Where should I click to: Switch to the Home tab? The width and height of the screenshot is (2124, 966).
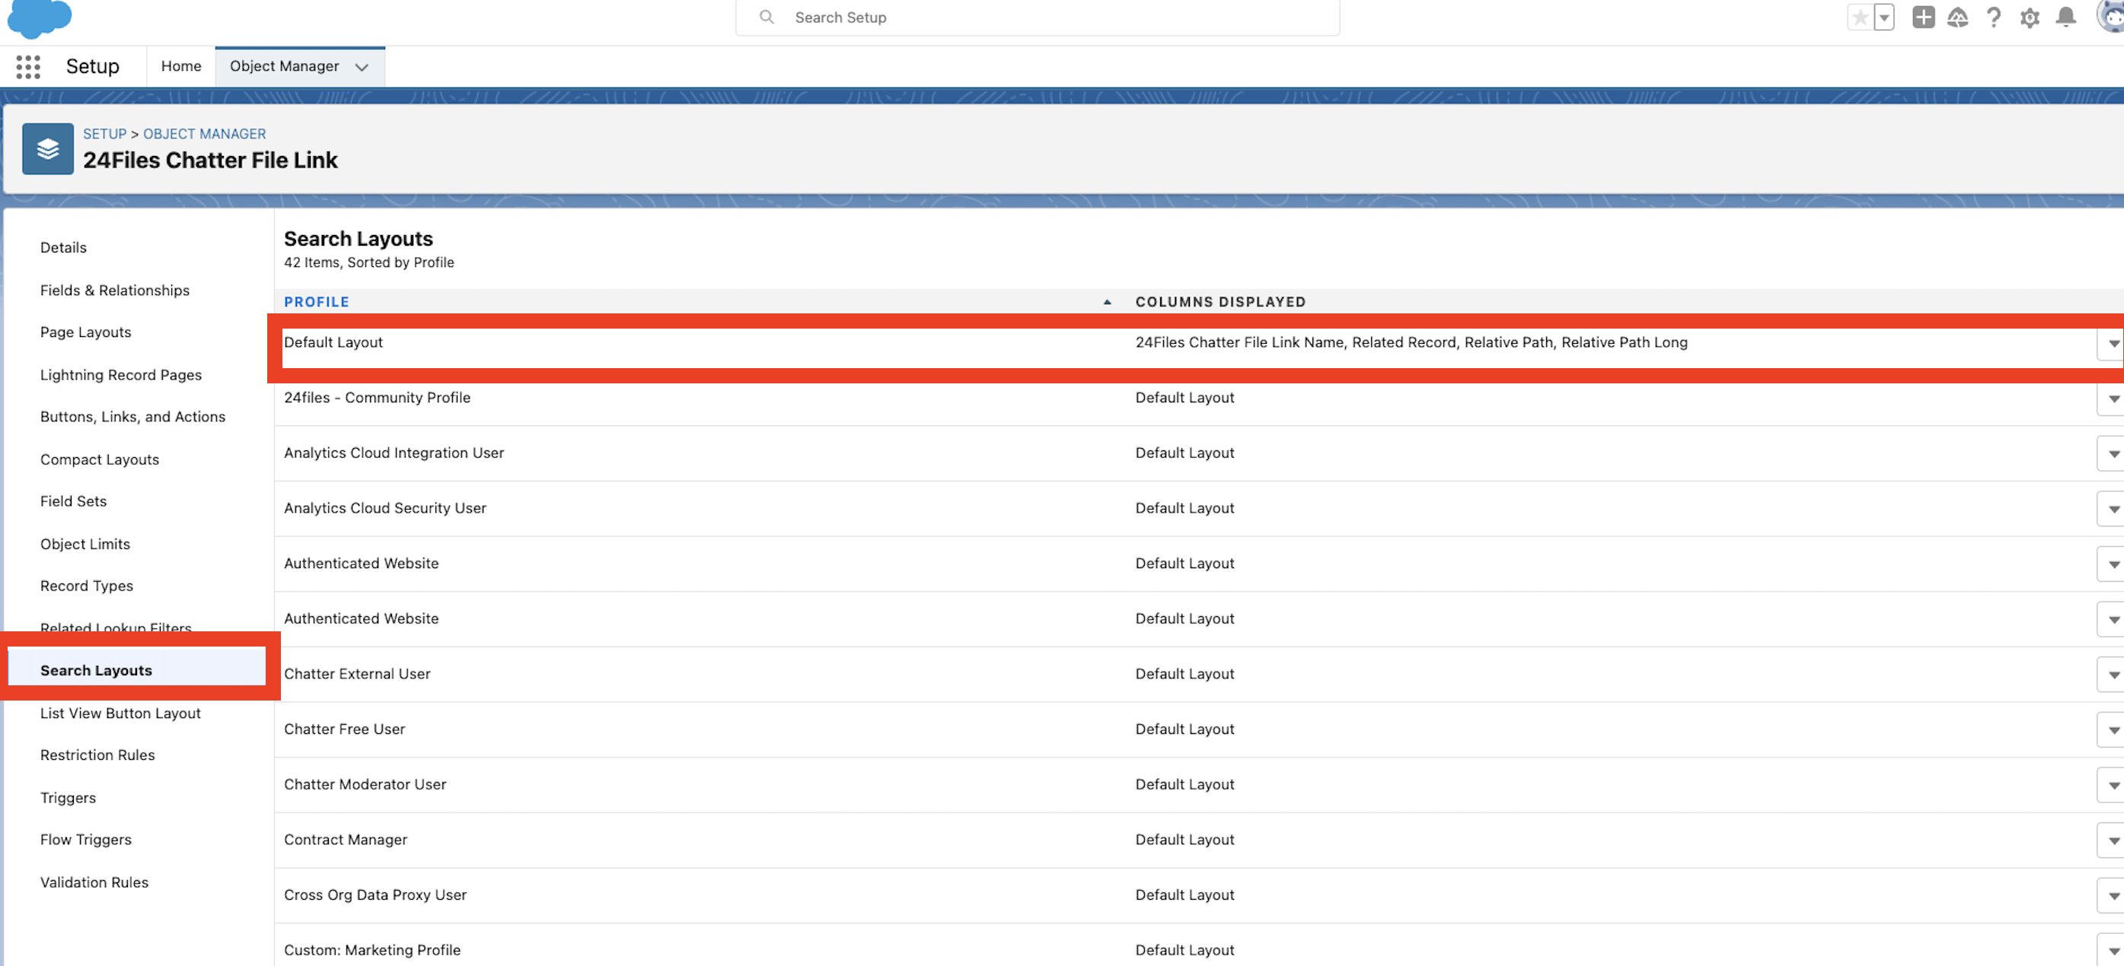pos(180,66)
